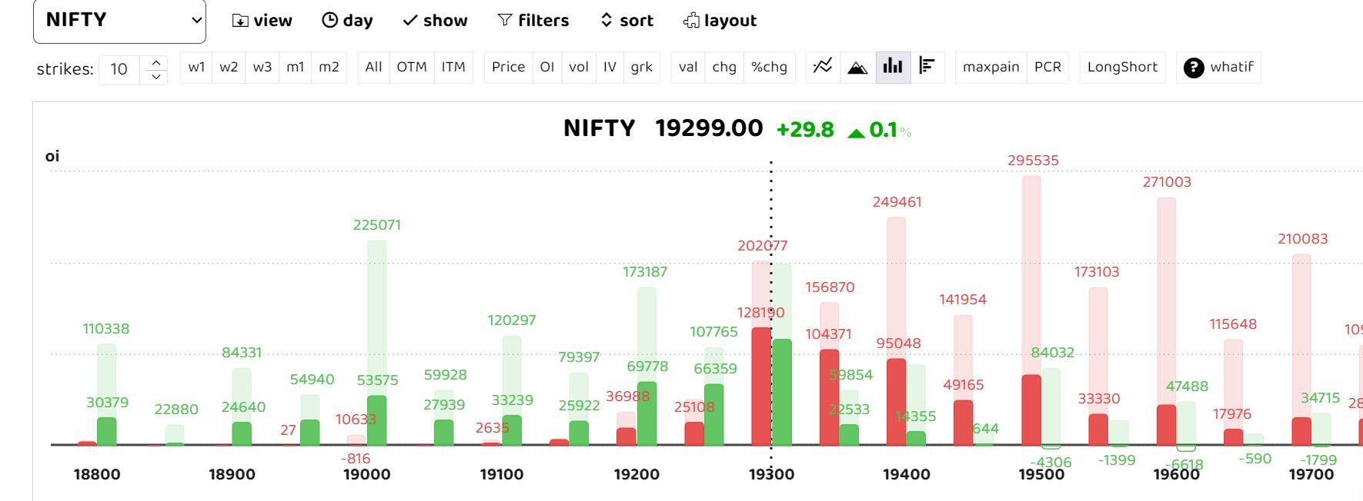This screenshot has height=501, width=1363.
Task: Click the 110338 put OI label
Action: click(x=106, y=329)
